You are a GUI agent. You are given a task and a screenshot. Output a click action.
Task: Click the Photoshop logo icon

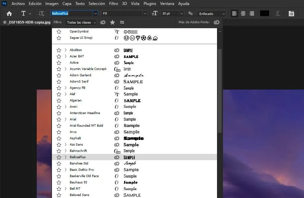[x=4, y=4]
